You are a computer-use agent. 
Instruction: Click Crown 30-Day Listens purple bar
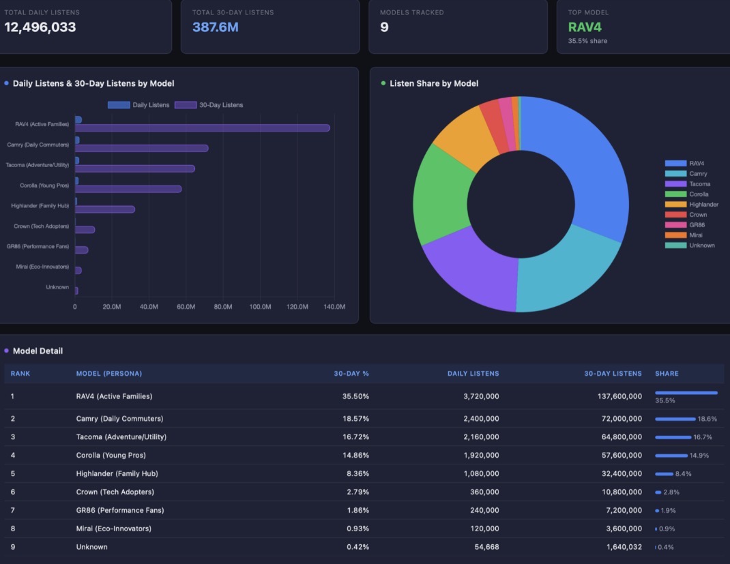pos(85,230)
